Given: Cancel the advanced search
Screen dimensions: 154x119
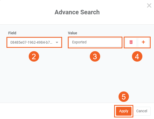Looking at the screenshot, I should (142, 111).
